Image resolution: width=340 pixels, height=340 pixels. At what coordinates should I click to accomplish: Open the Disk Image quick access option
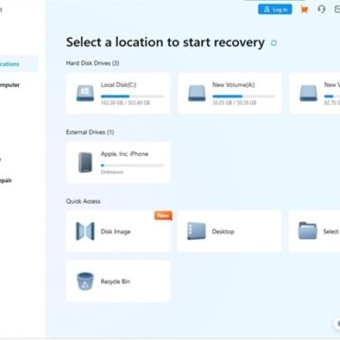pos(118,231)
